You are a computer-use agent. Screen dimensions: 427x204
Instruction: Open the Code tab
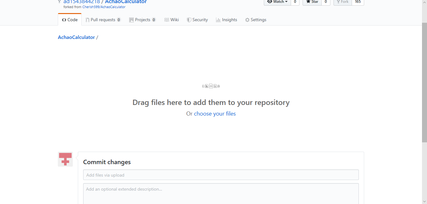pos(70,20)
